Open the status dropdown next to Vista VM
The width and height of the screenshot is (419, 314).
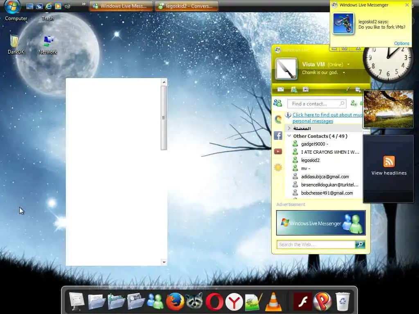tap(349, 64)
